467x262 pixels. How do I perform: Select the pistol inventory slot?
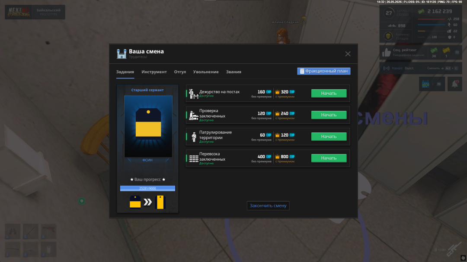tap(48, 231)
